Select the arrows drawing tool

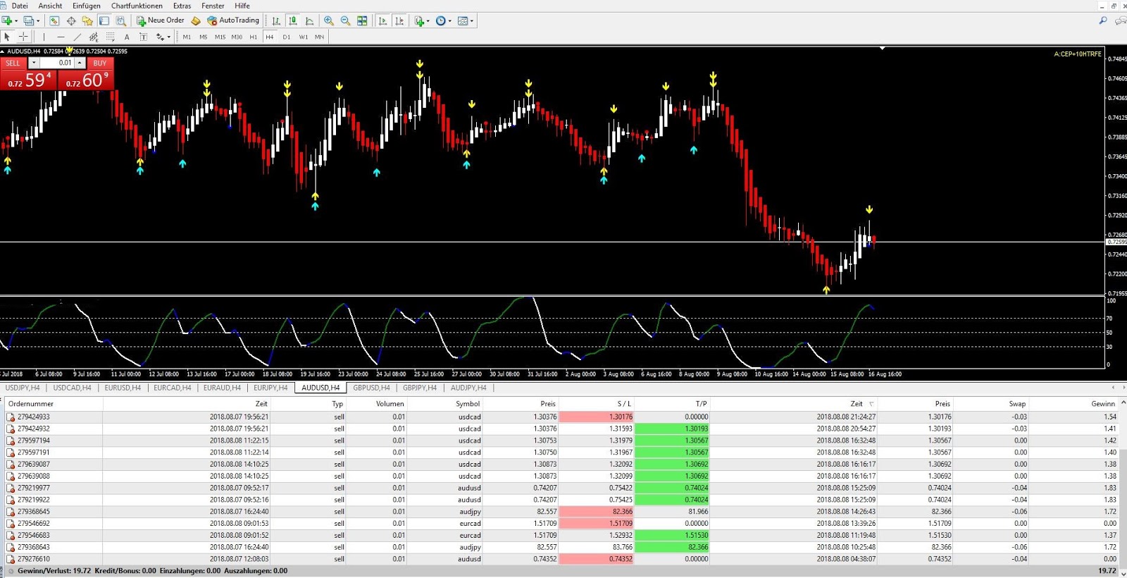click(160, 37)
